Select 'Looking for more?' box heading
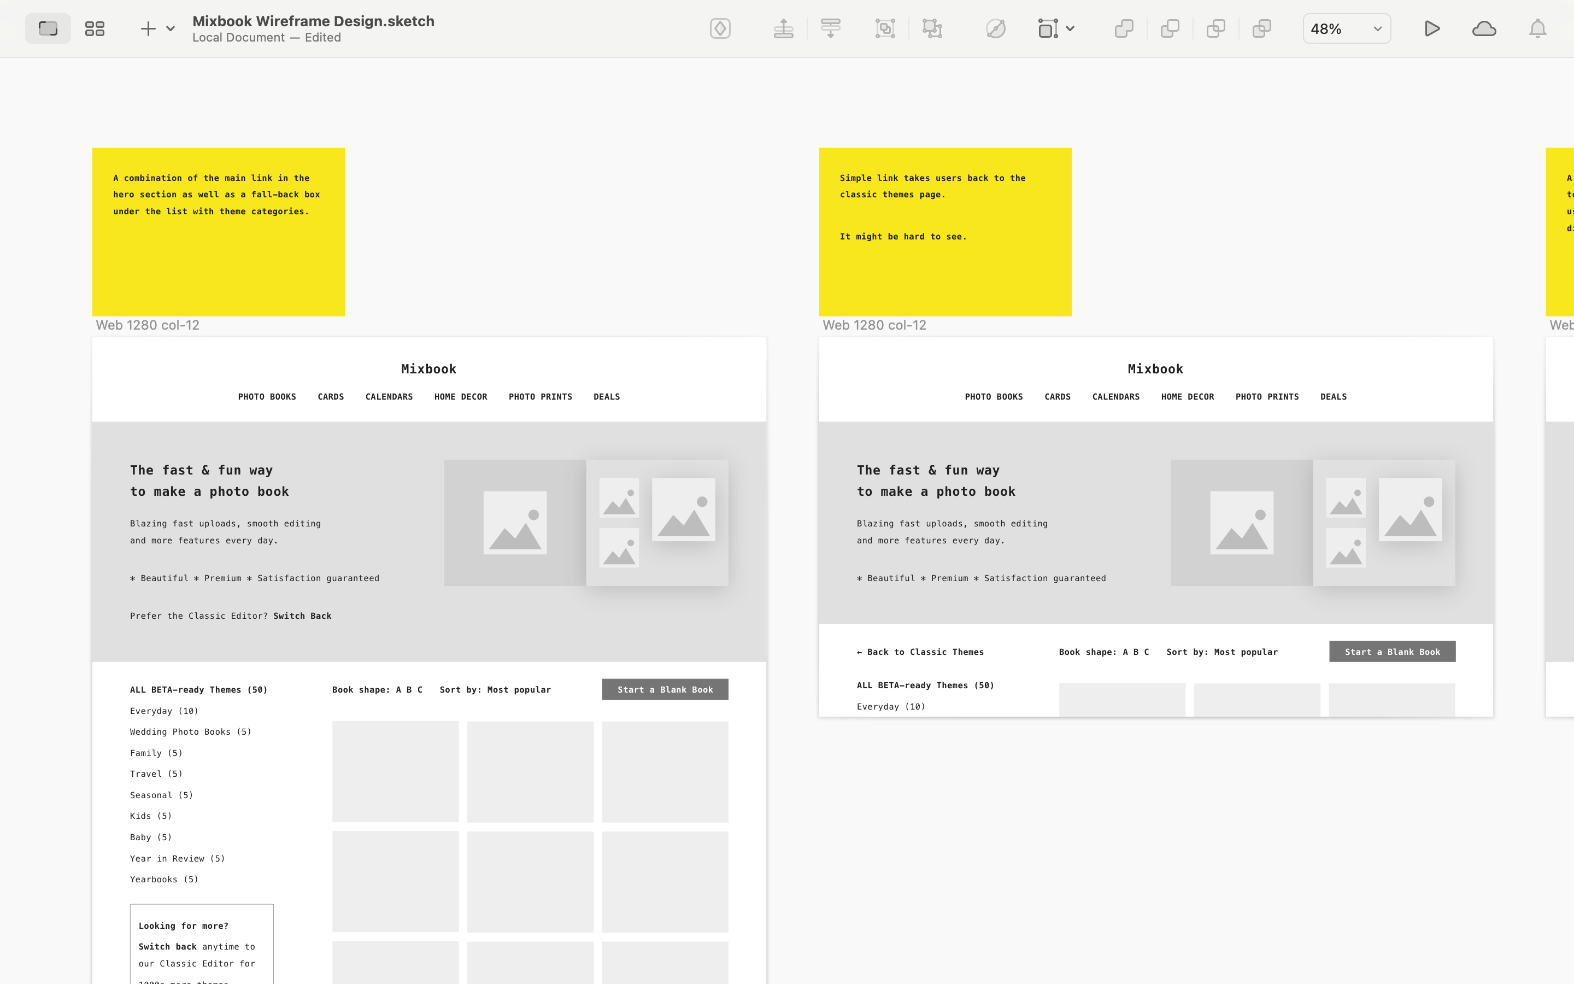The width and height of the screenshot is (1574, 984). pyautogui.click(x=184, y=926)
